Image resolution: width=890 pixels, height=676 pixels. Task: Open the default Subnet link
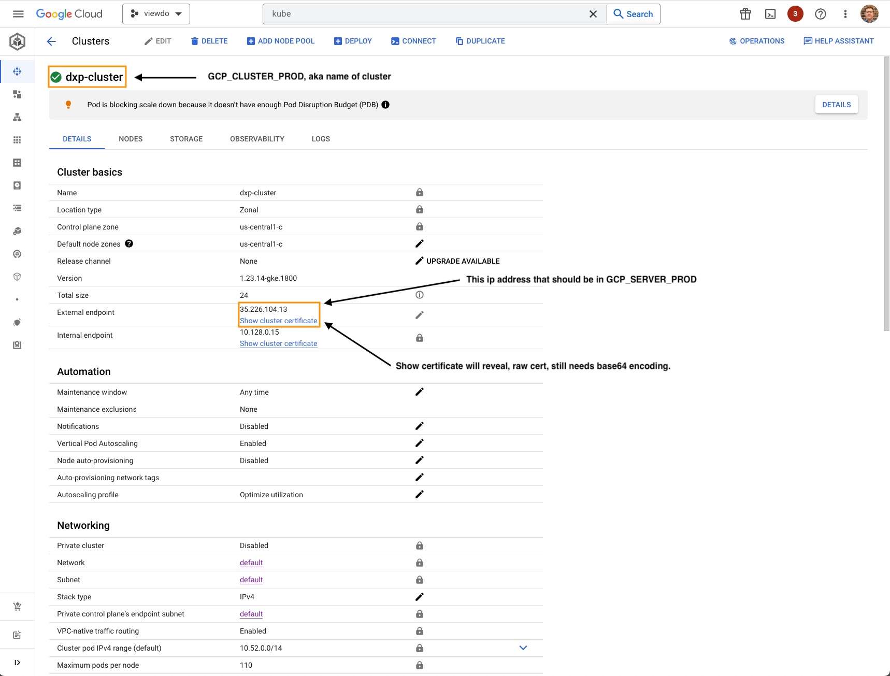(251, 580)
